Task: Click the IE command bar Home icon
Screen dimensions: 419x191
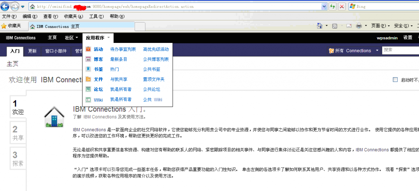Action: [319, 26]
